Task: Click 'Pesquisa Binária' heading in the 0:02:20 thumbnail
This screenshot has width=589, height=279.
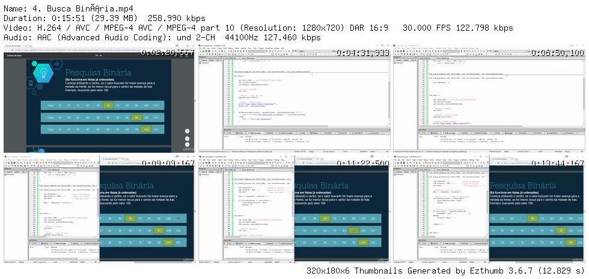Action: coord(99,72)
